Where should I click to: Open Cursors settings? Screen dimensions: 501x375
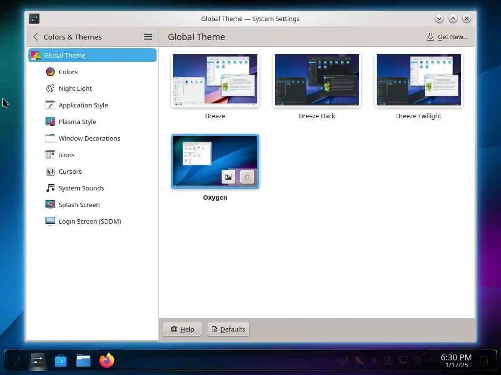pyautogui.click(x=92, y=171)
